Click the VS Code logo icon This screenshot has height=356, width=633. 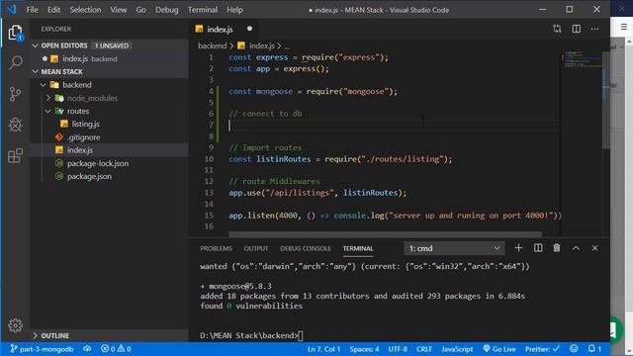[11, 9]
